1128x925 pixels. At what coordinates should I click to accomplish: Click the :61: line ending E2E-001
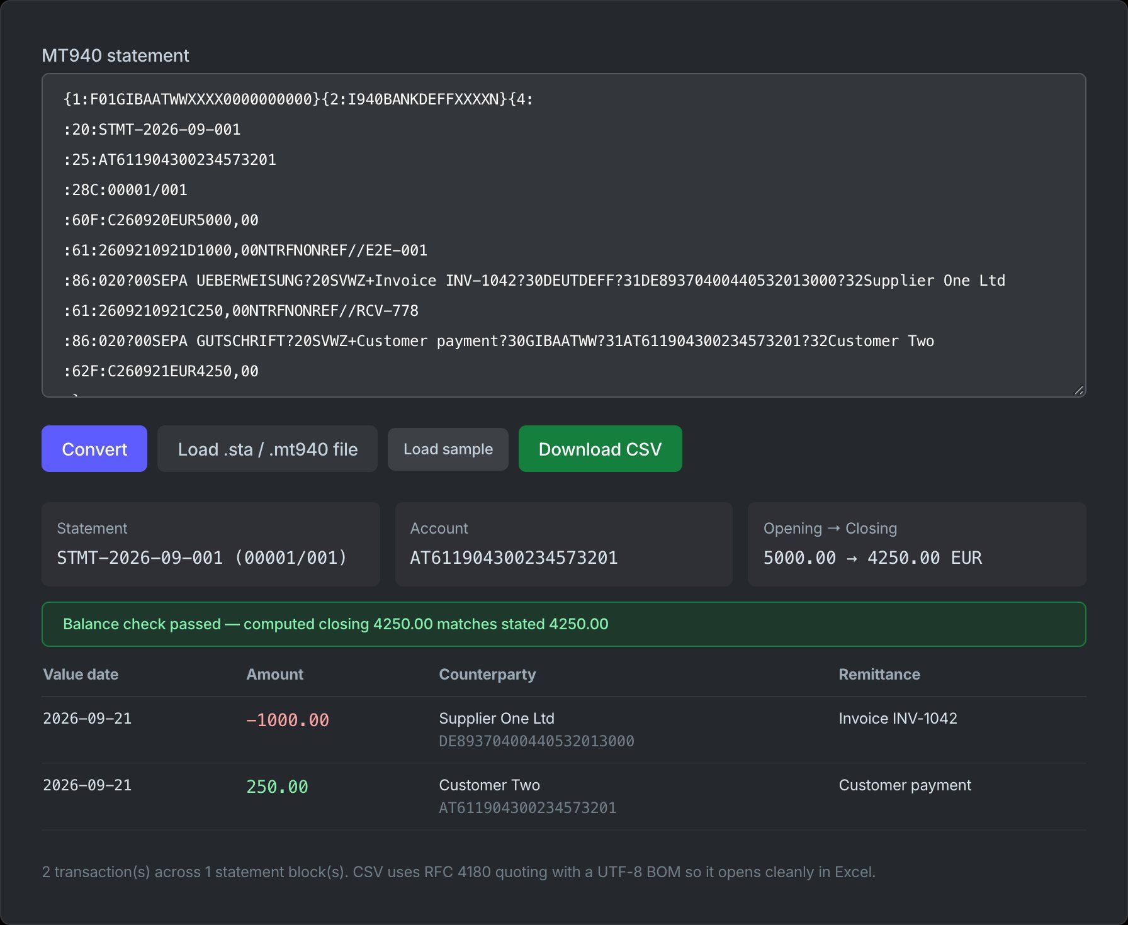tap(245, 250)
